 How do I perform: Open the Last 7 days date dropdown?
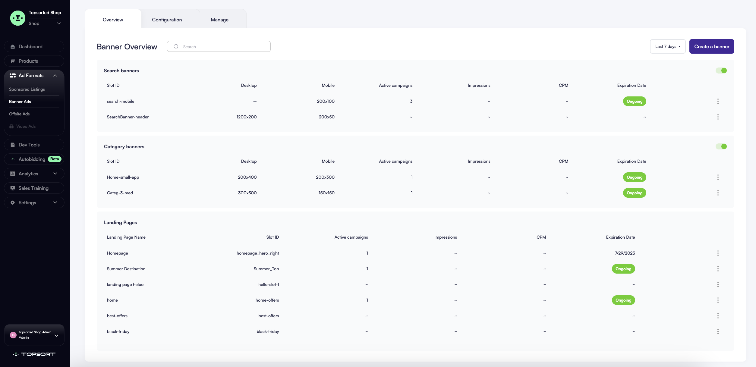[668, 46]
